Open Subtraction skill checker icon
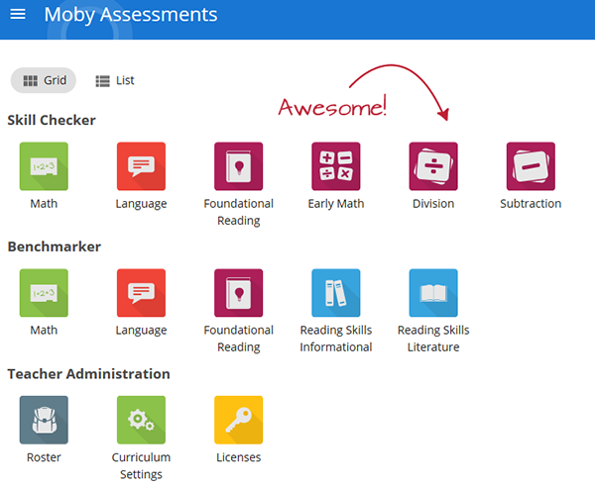 (531, 166)
